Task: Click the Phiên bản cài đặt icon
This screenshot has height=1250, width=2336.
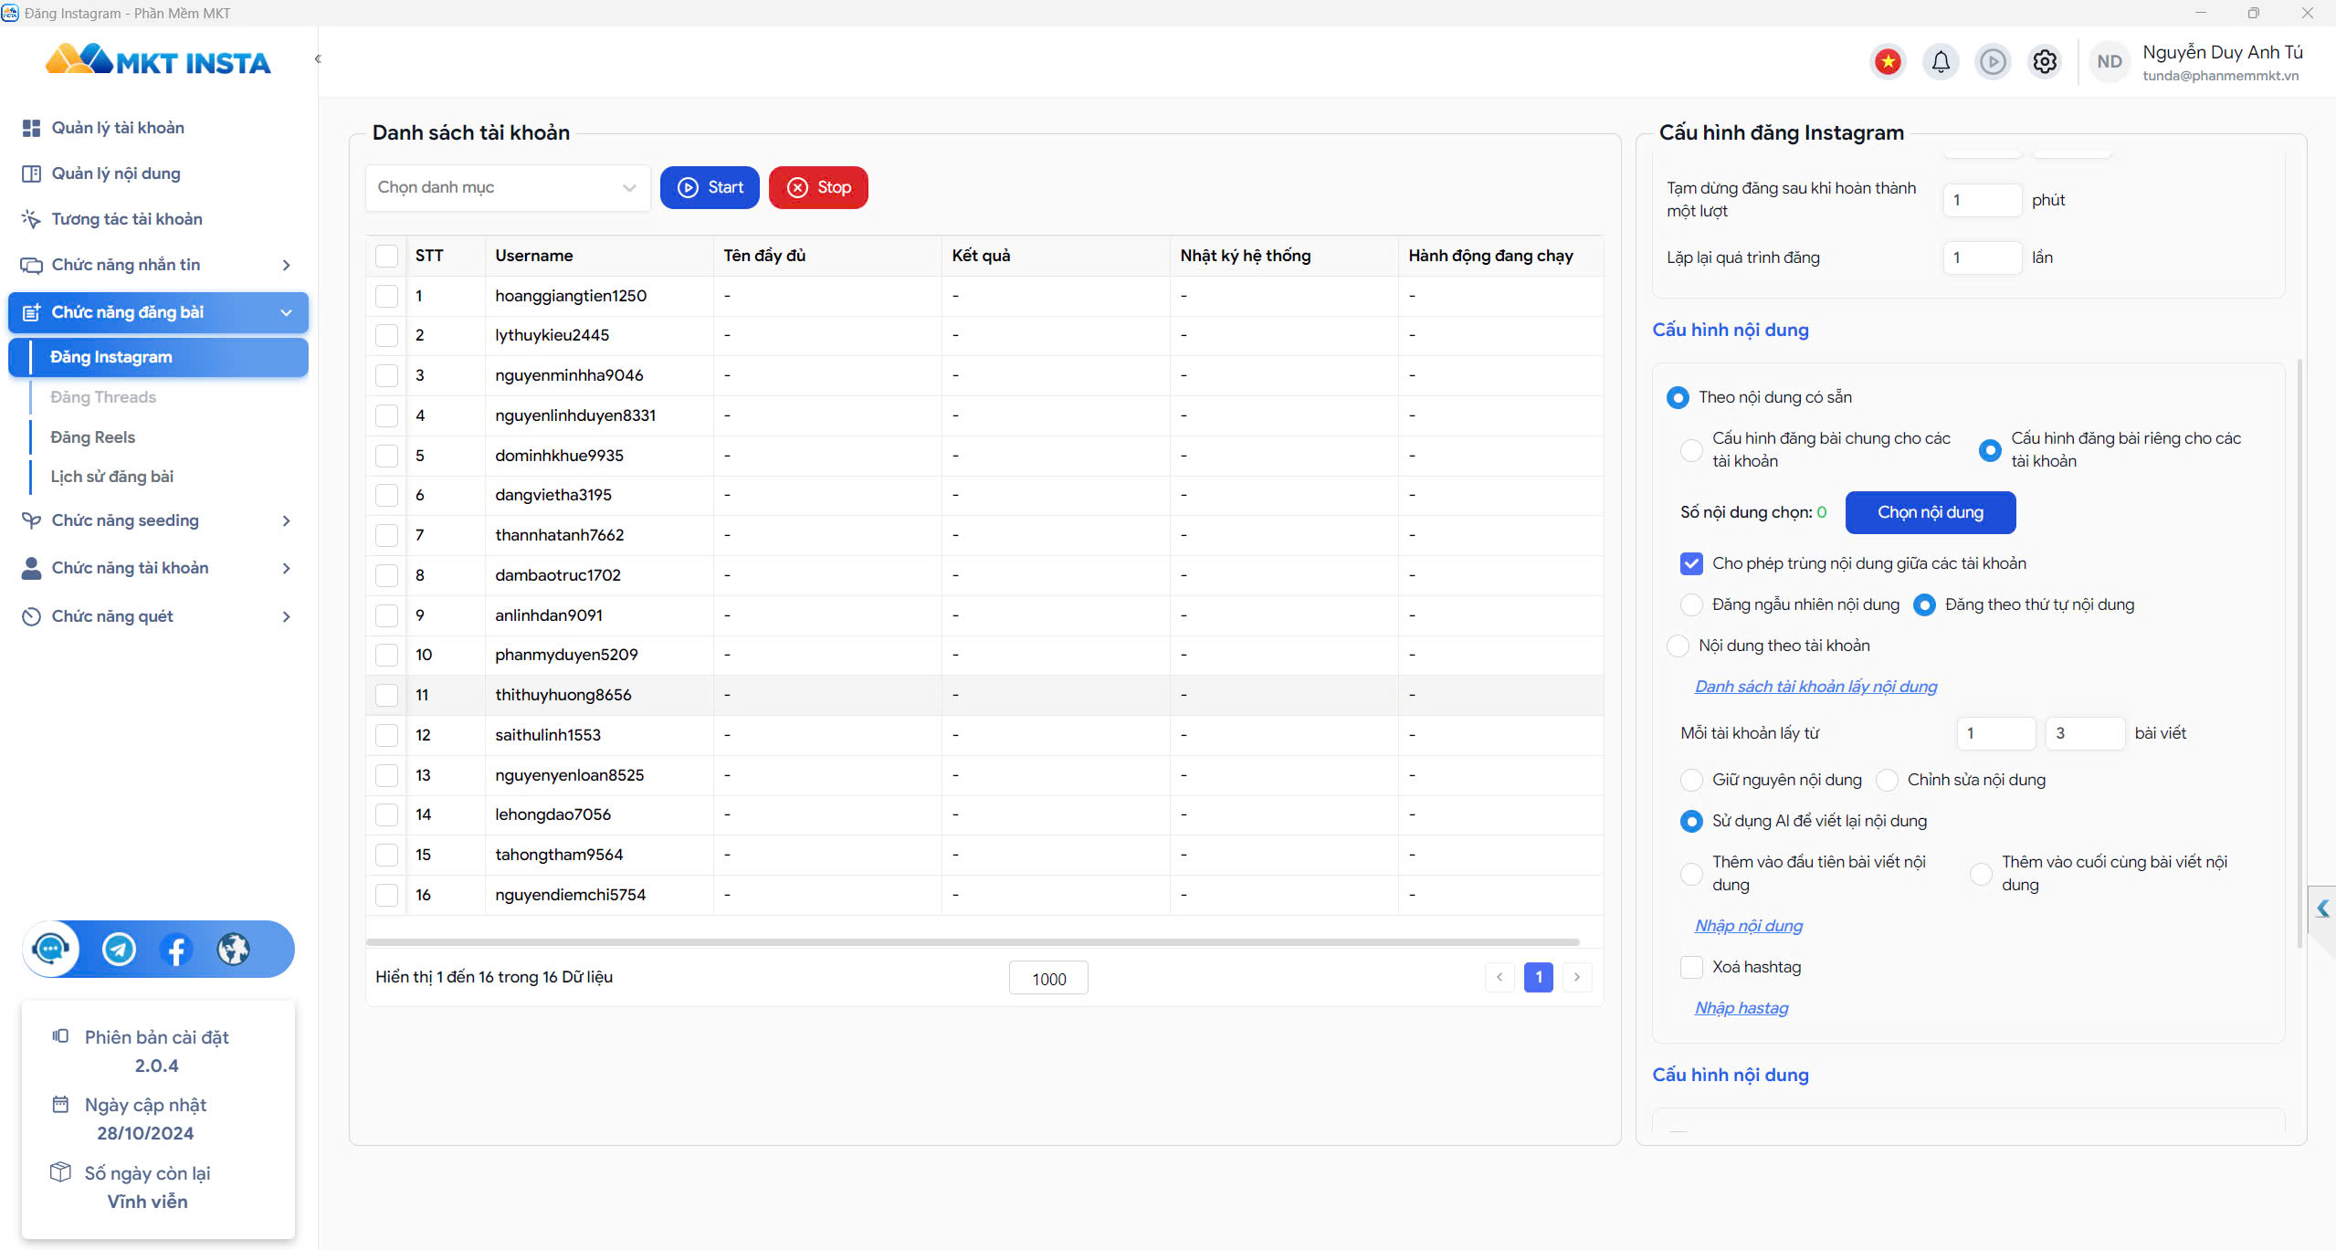Action: pyautogui.click(x=60, y=1035)
